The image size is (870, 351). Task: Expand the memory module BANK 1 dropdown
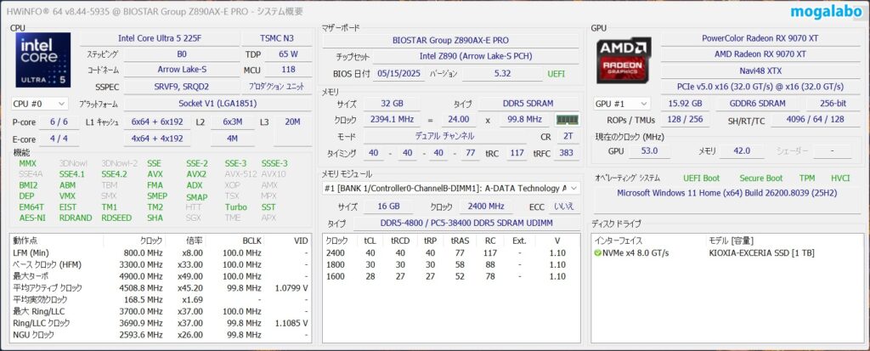[x=451, y=189]
